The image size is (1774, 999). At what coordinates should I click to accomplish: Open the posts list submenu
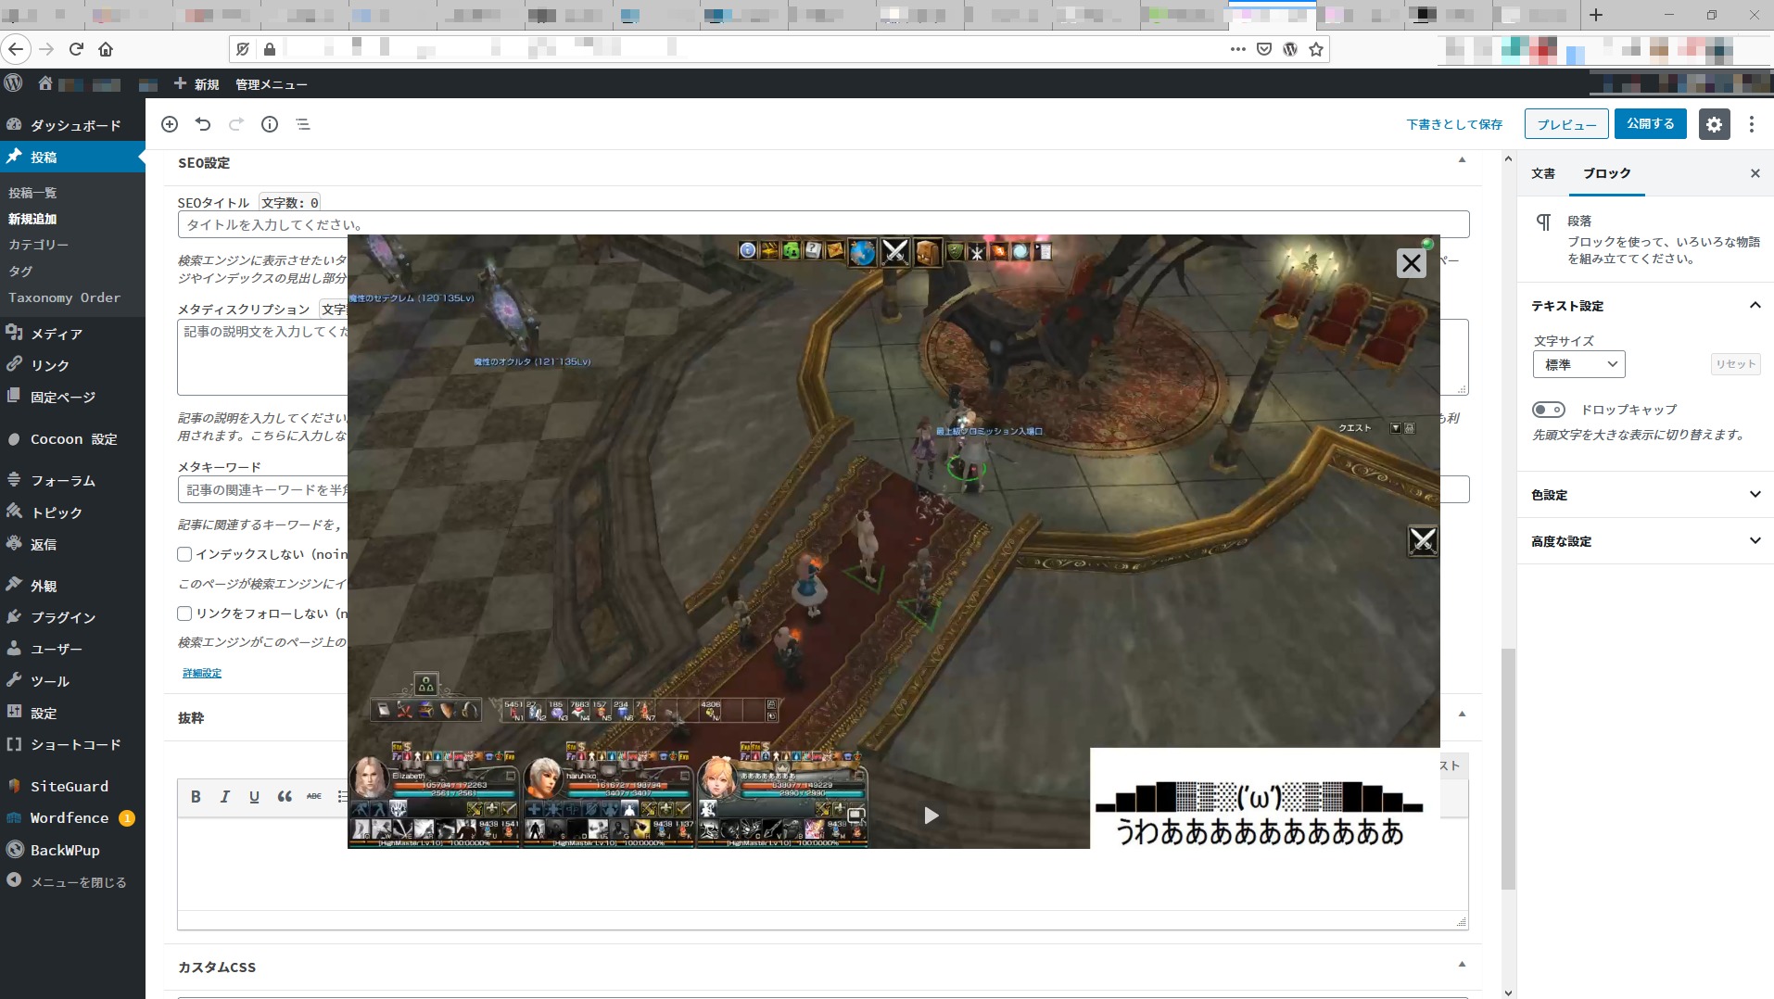[32, 193]
